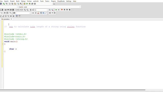This screenshot has height=92, width=163.
Task: Click the Zoom in magnifier icon
Action: pyautogui.click(x=25, y=10)
